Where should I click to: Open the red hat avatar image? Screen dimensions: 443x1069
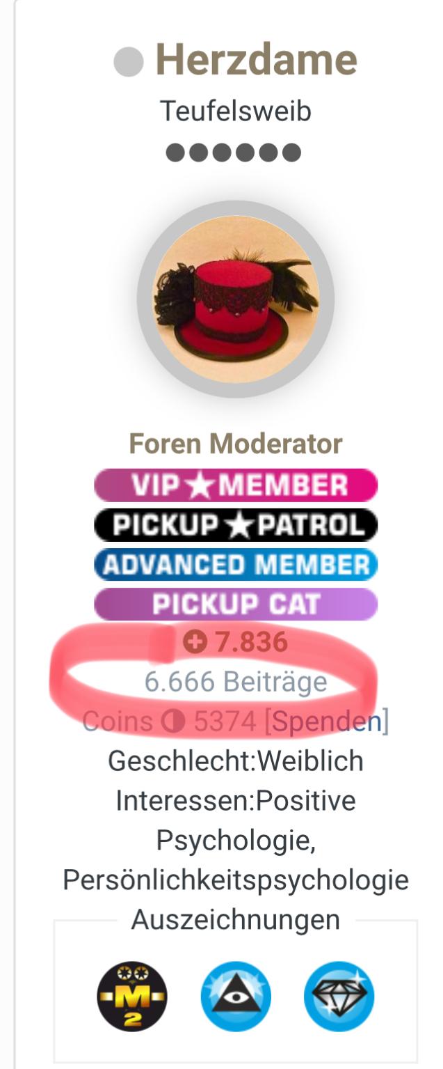click(x=236, y=299)
